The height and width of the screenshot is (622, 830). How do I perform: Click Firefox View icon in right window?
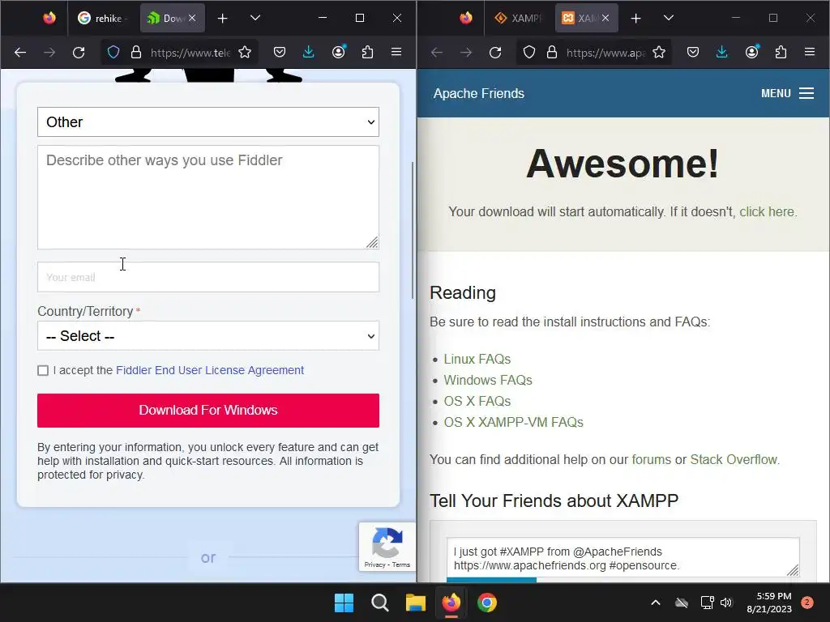tap(466, 18)
